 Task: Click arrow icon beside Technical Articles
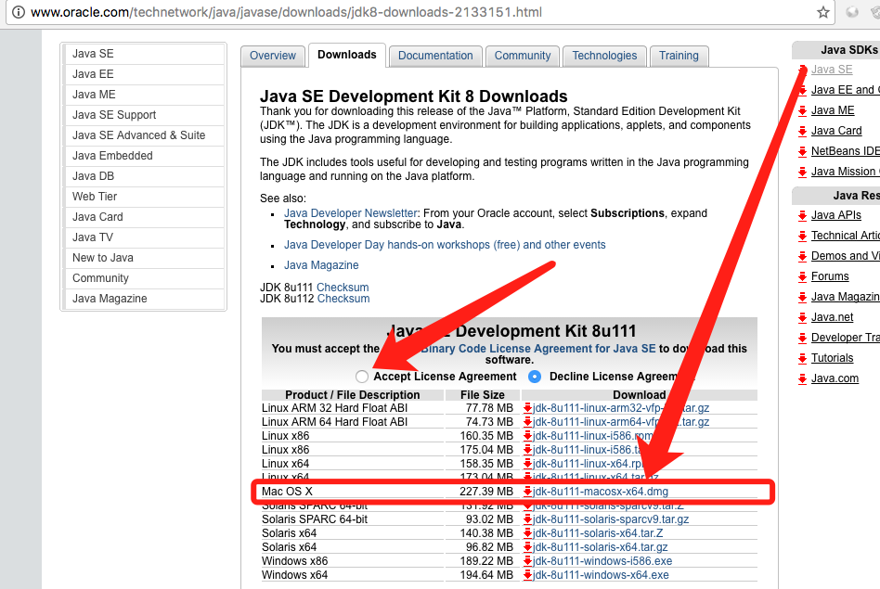(x=803, y=237)
